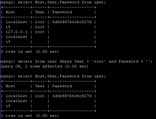The width and height of the screenshot is (156, 119).
Task: Click the first select Host,User,Password query line
Action: click(x=53, y=2)
